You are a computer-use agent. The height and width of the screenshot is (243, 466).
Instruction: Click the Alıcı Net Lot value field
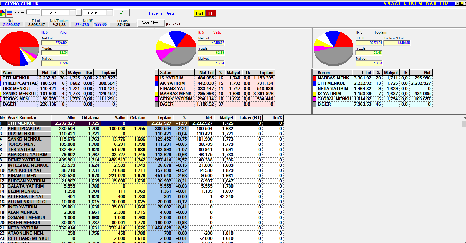pyautogui.click(x=55, y=43)
